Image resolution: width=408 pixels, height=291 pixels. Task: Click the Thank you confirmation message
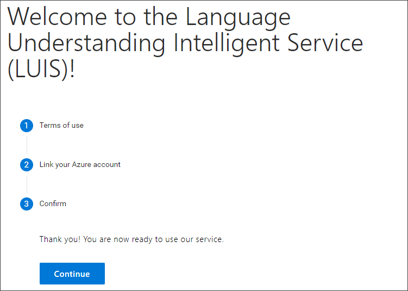(131, 239)
